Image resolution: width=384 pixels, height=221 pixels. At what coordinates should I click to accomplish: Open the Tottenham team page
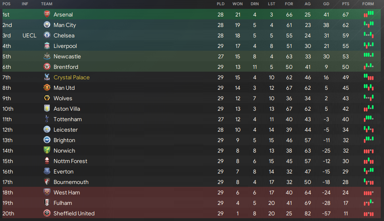click(68, 119)
